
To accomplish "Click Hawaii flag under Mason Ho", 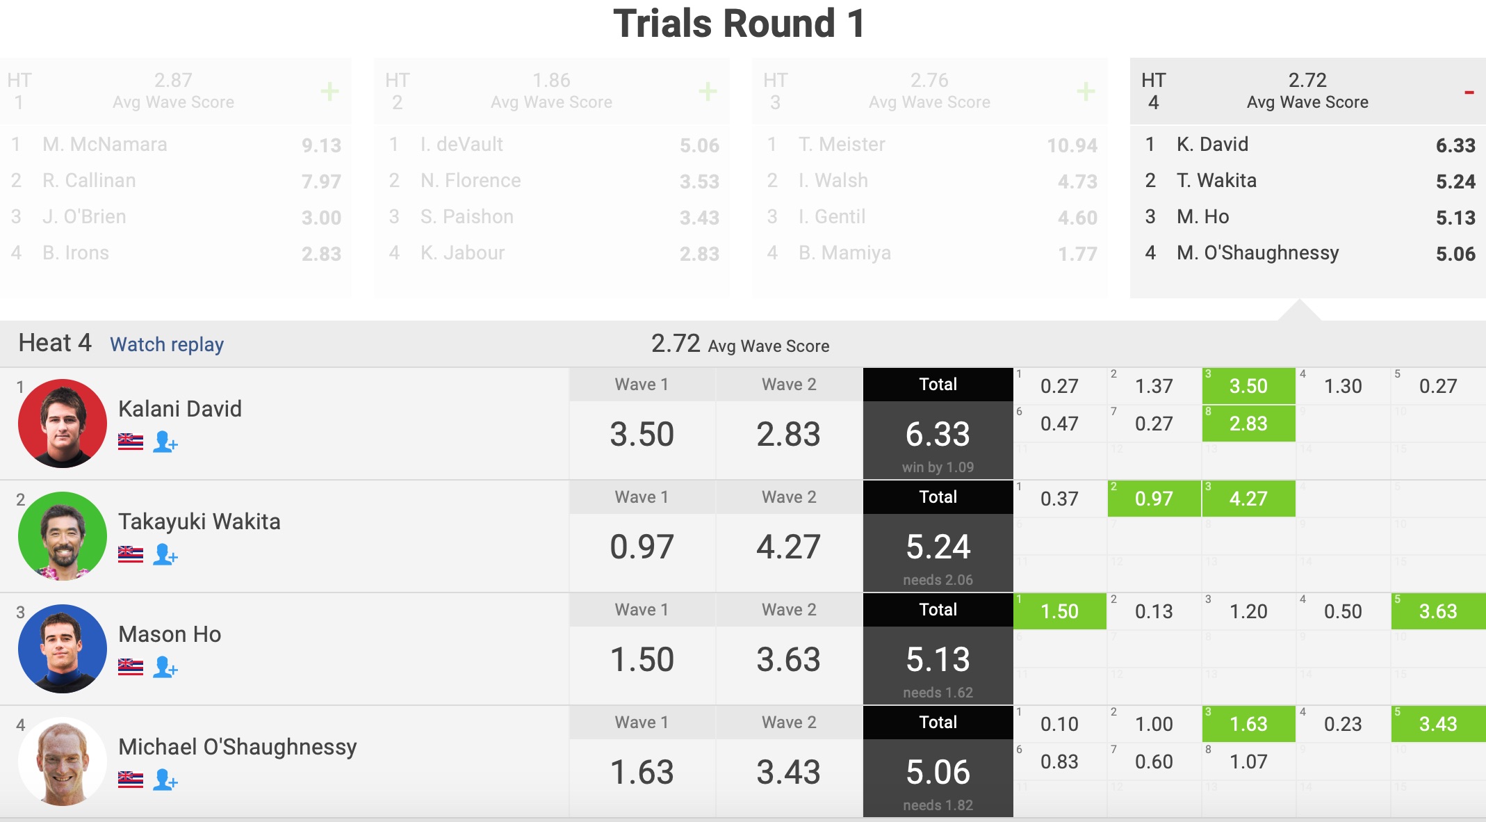I will point(131,667).
